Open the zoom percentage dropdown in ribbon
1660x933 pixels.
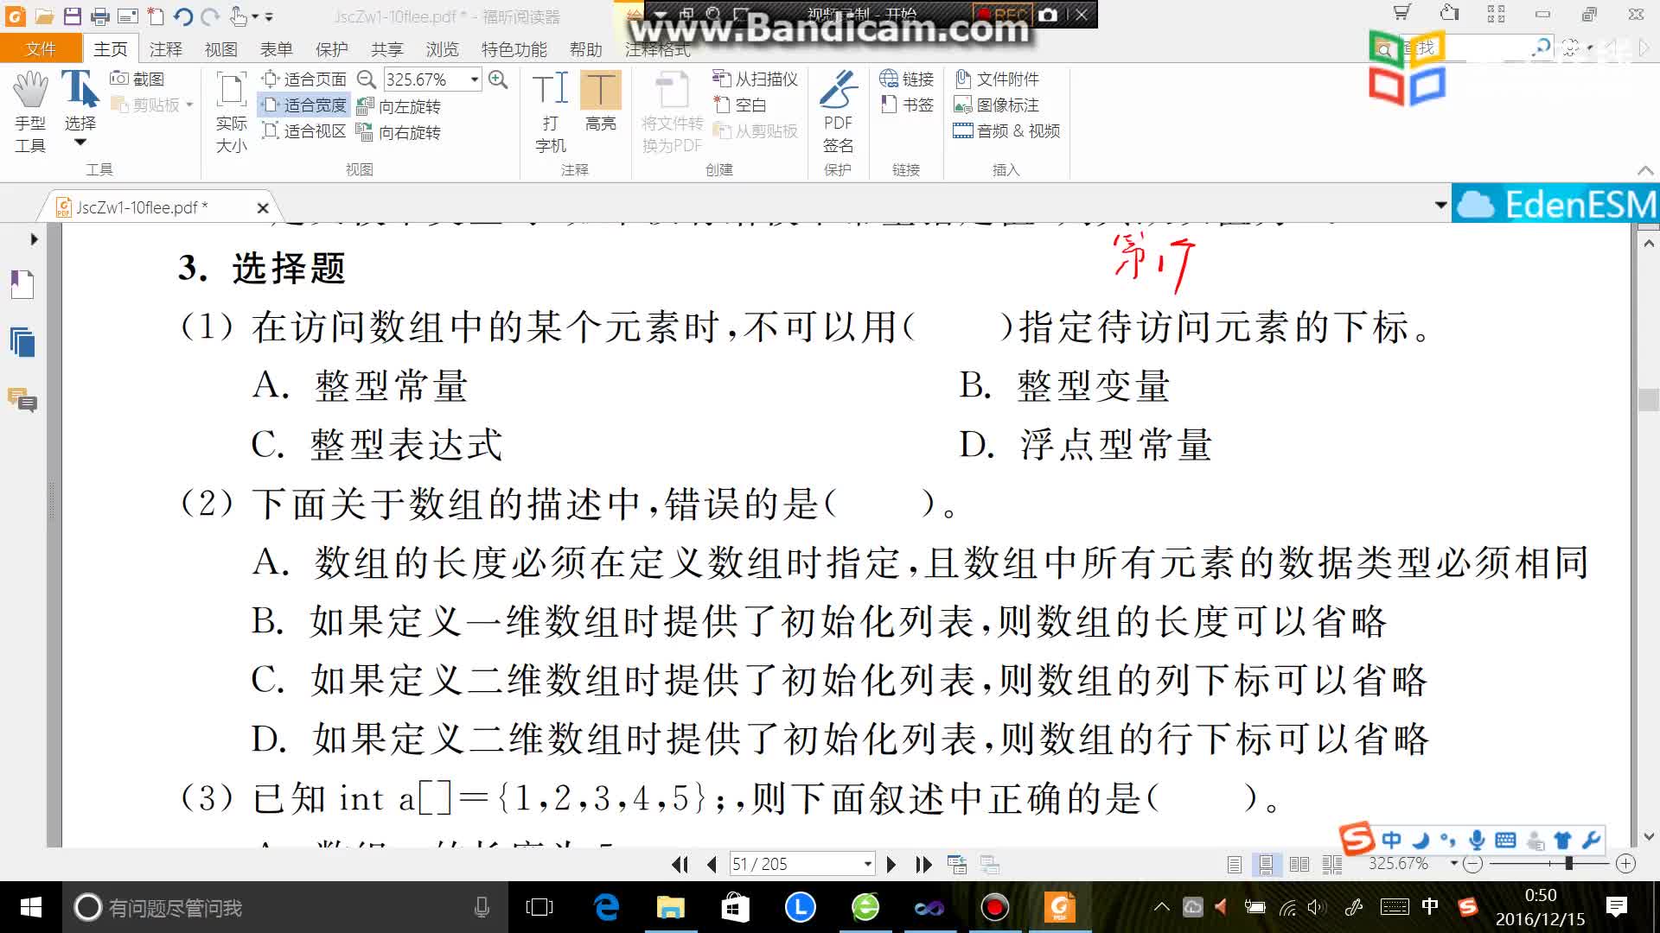point(475,79)
